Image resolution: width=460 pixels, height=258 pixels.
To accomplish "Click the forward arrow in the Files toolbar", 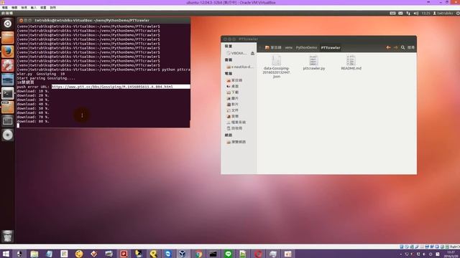I will pos(395,47).
